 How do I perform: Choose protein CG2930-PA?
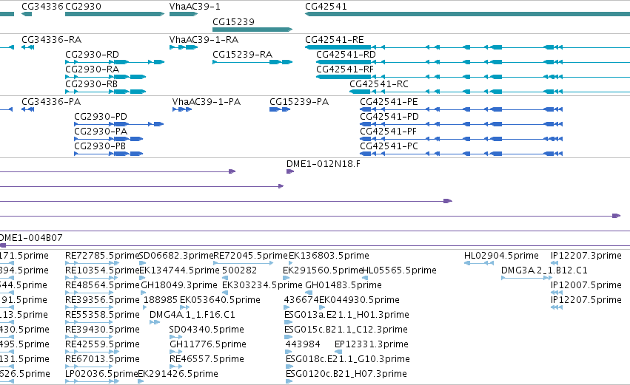point(101,132)
